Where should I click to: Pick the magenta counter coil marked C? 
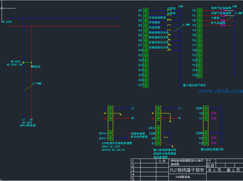pos(223,21)
